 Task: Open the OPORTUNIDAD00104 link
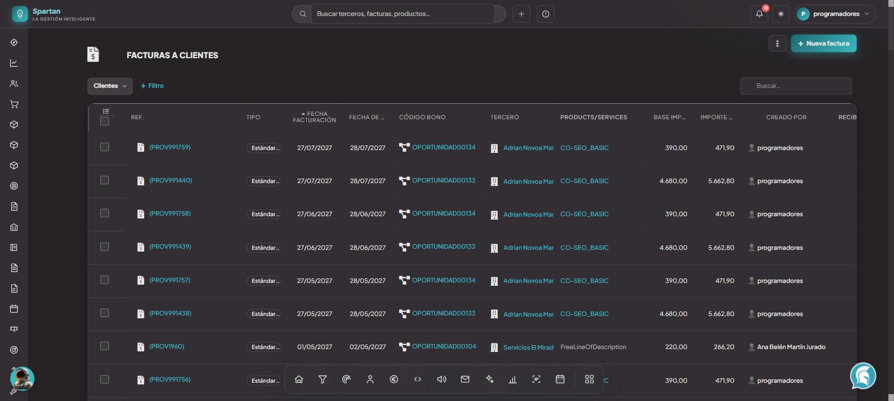444,346
